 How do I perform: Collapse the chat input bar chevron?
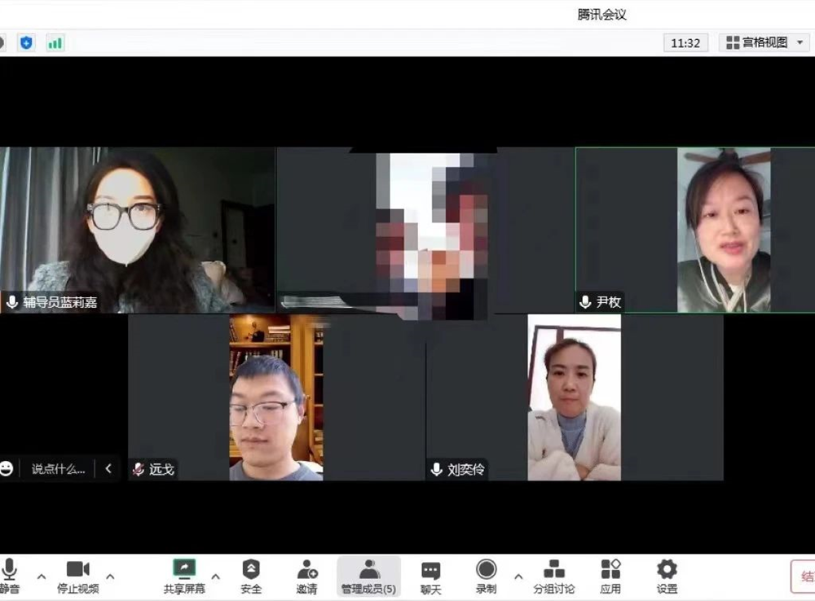pos(108,468)
